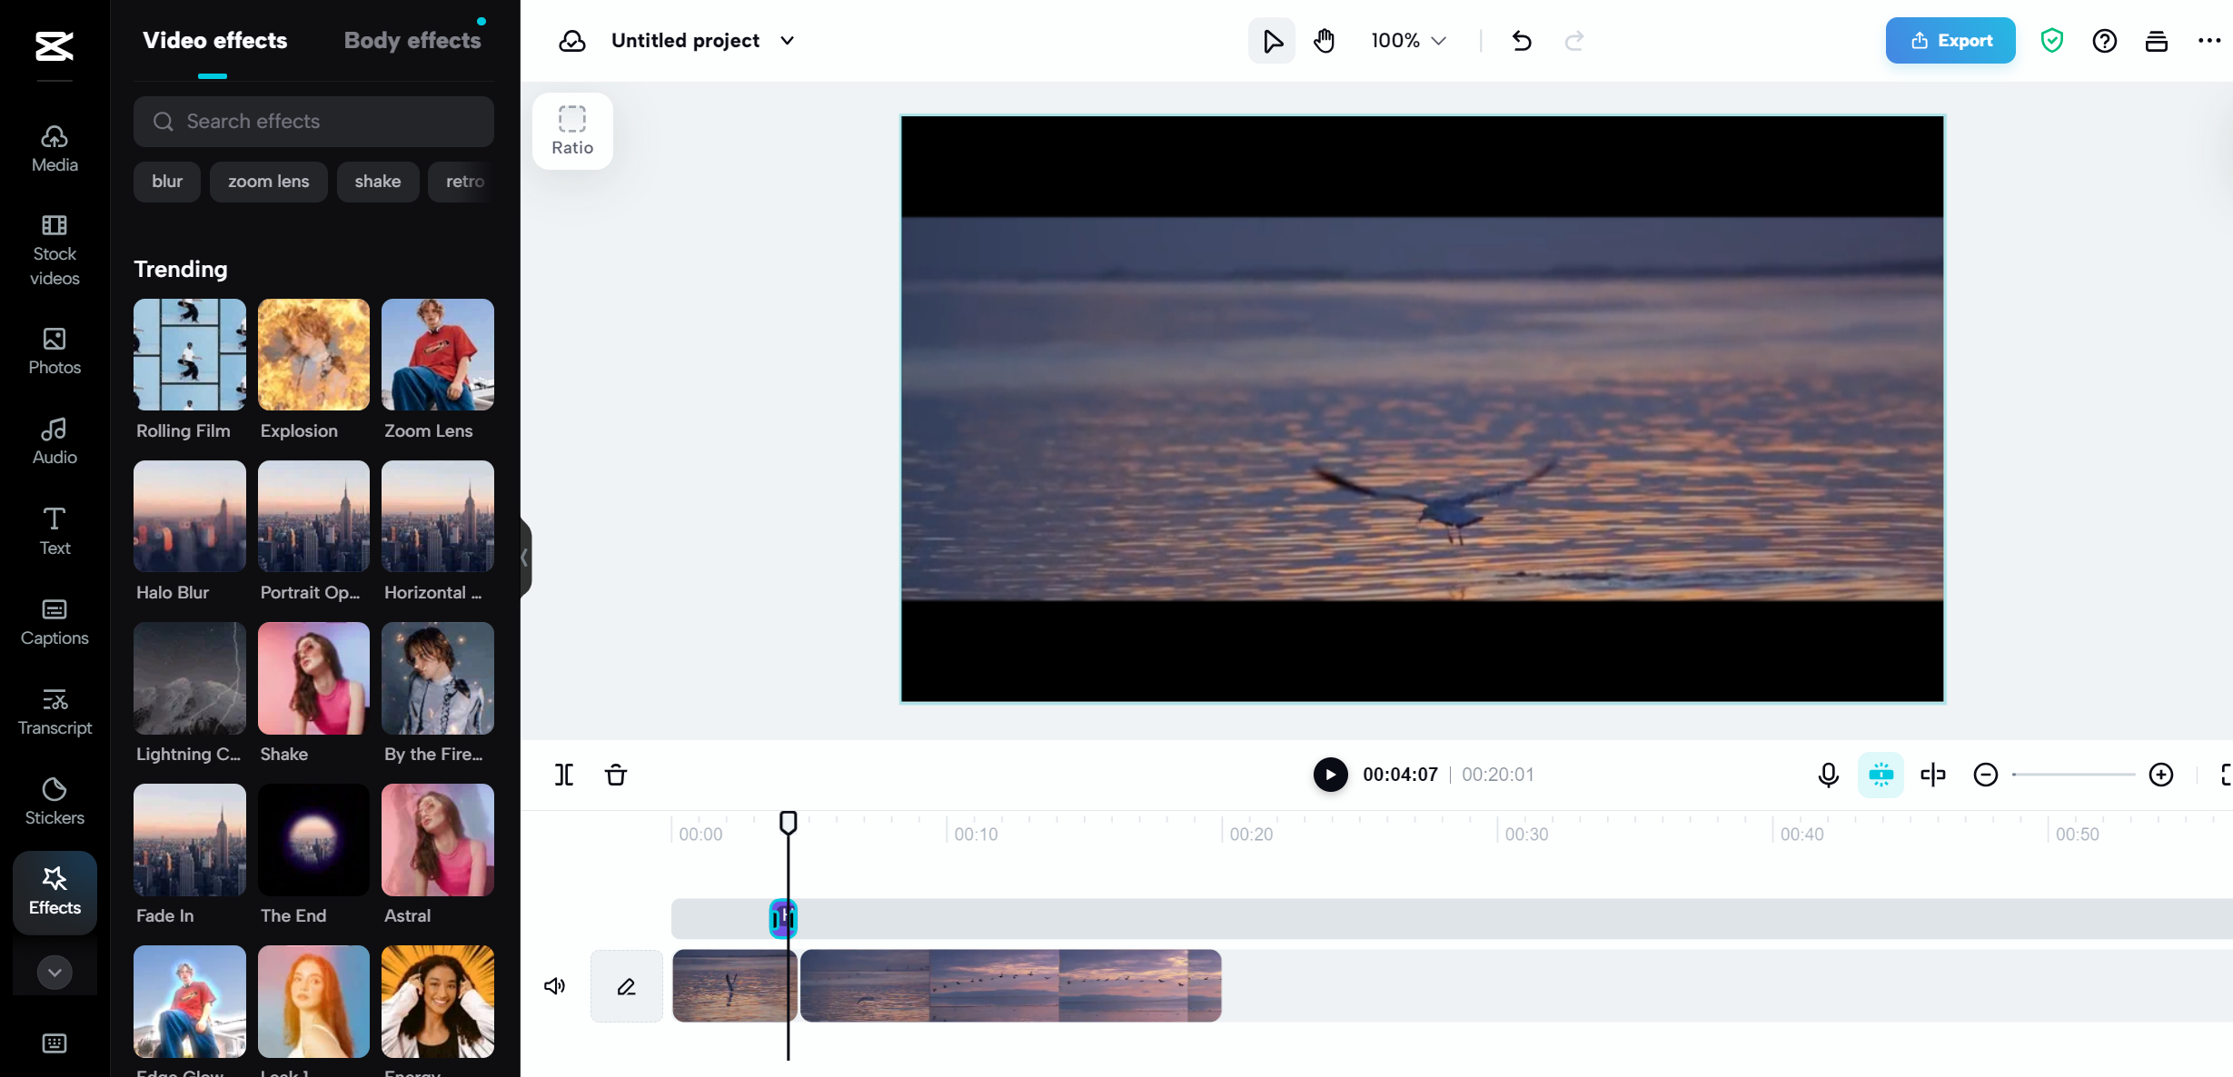Click the Ratio tool button
The width and height of the screenshot is (2233, 1077).
(x=572, y=130)
